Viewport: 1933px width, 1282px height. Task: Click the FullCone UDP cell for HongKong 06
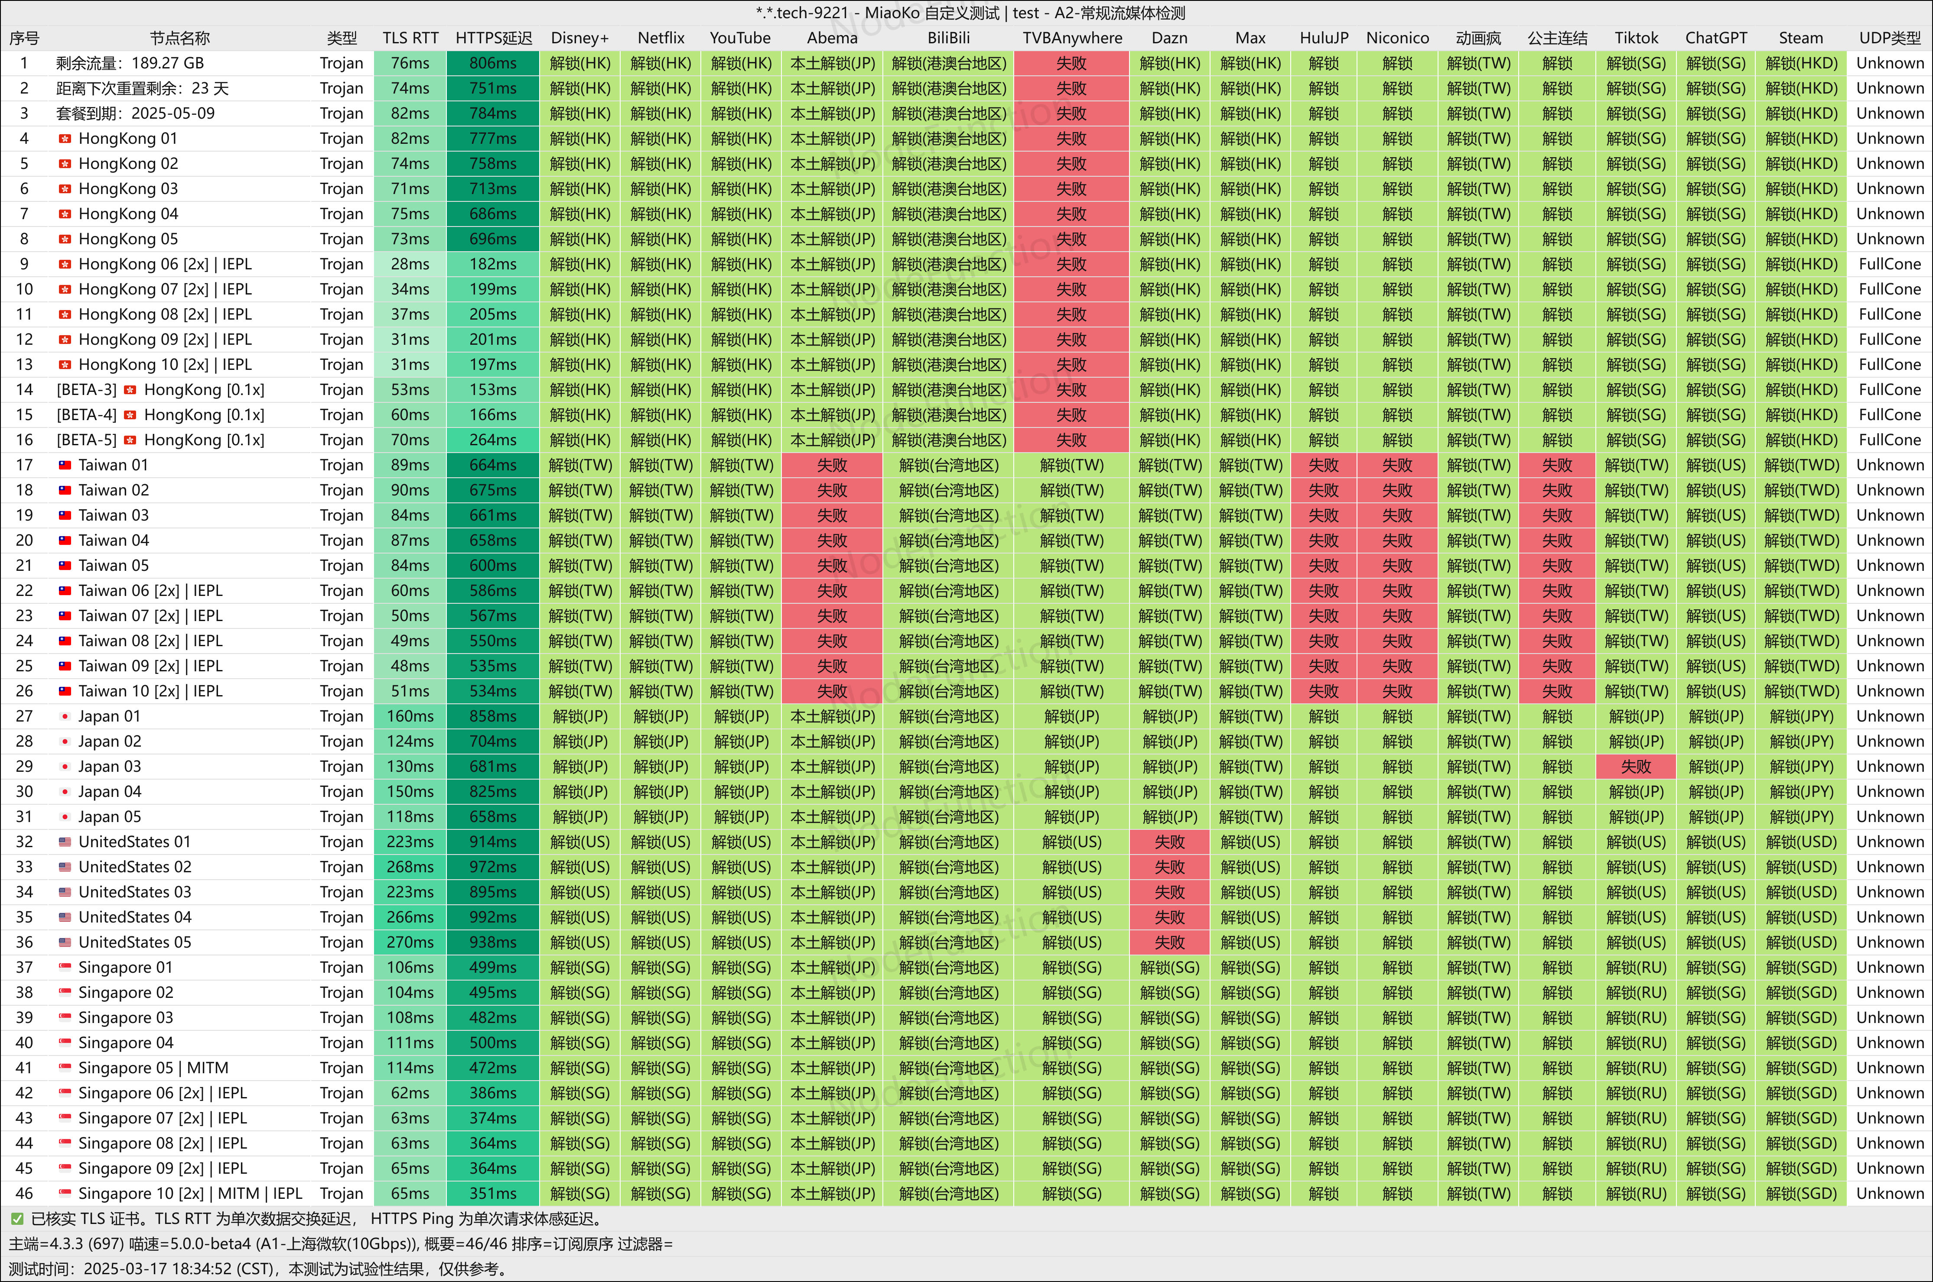(1890, 264)
